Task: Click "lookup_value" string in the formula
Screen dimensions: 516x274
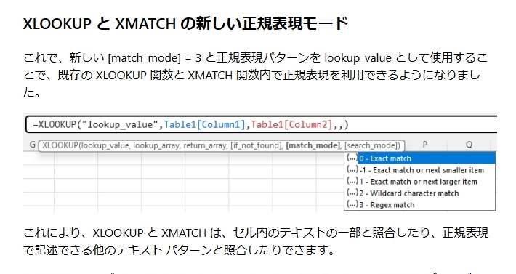Action: pyautogui.click(x=120, y=124)
